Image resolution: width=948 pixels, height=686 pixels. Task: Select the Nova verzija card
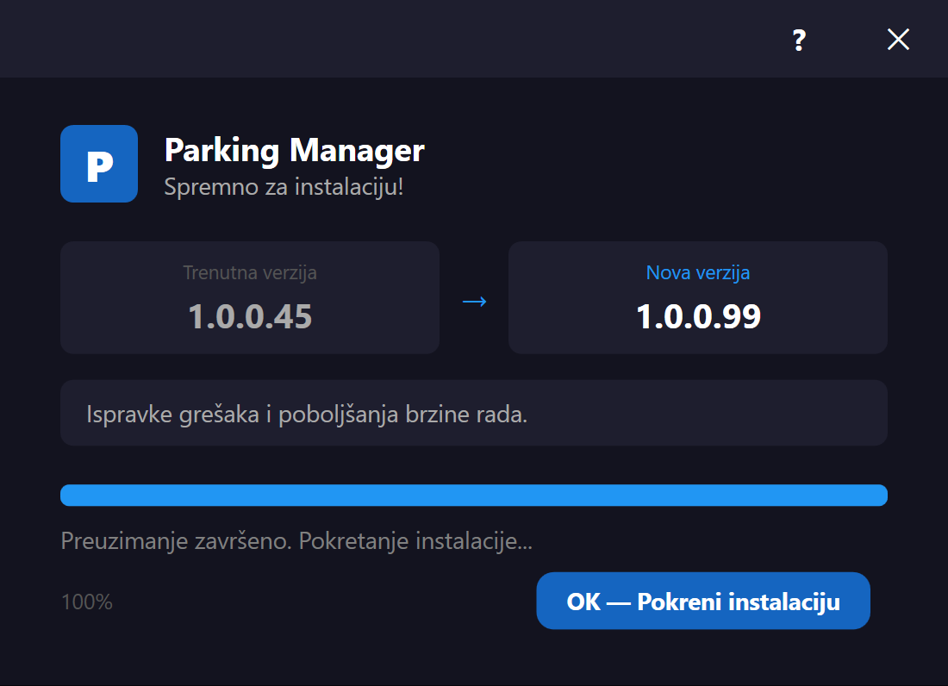coord(698,297)
